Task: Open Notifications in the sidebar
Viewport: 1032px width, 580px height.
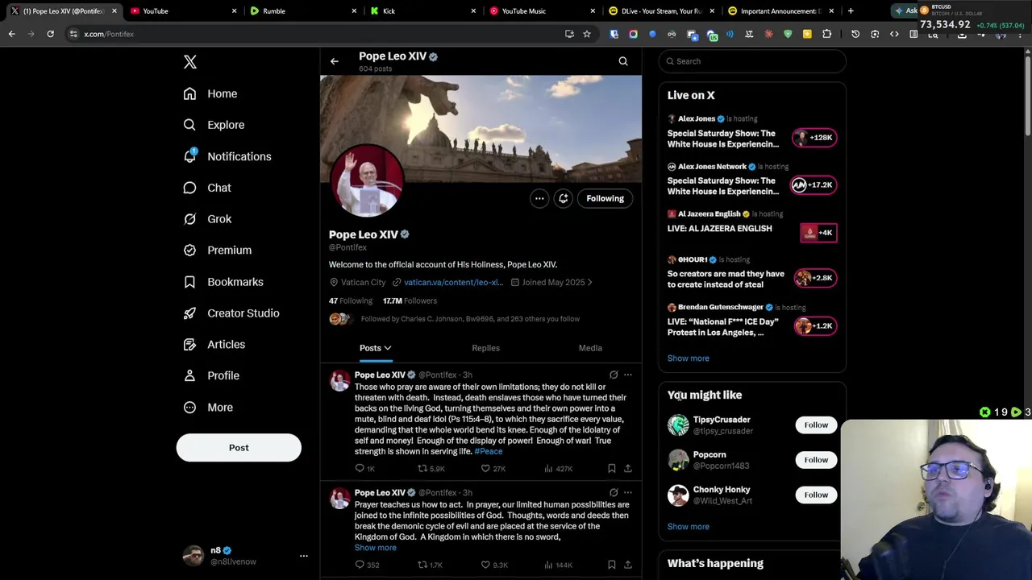Action: [x=227, y=156]
